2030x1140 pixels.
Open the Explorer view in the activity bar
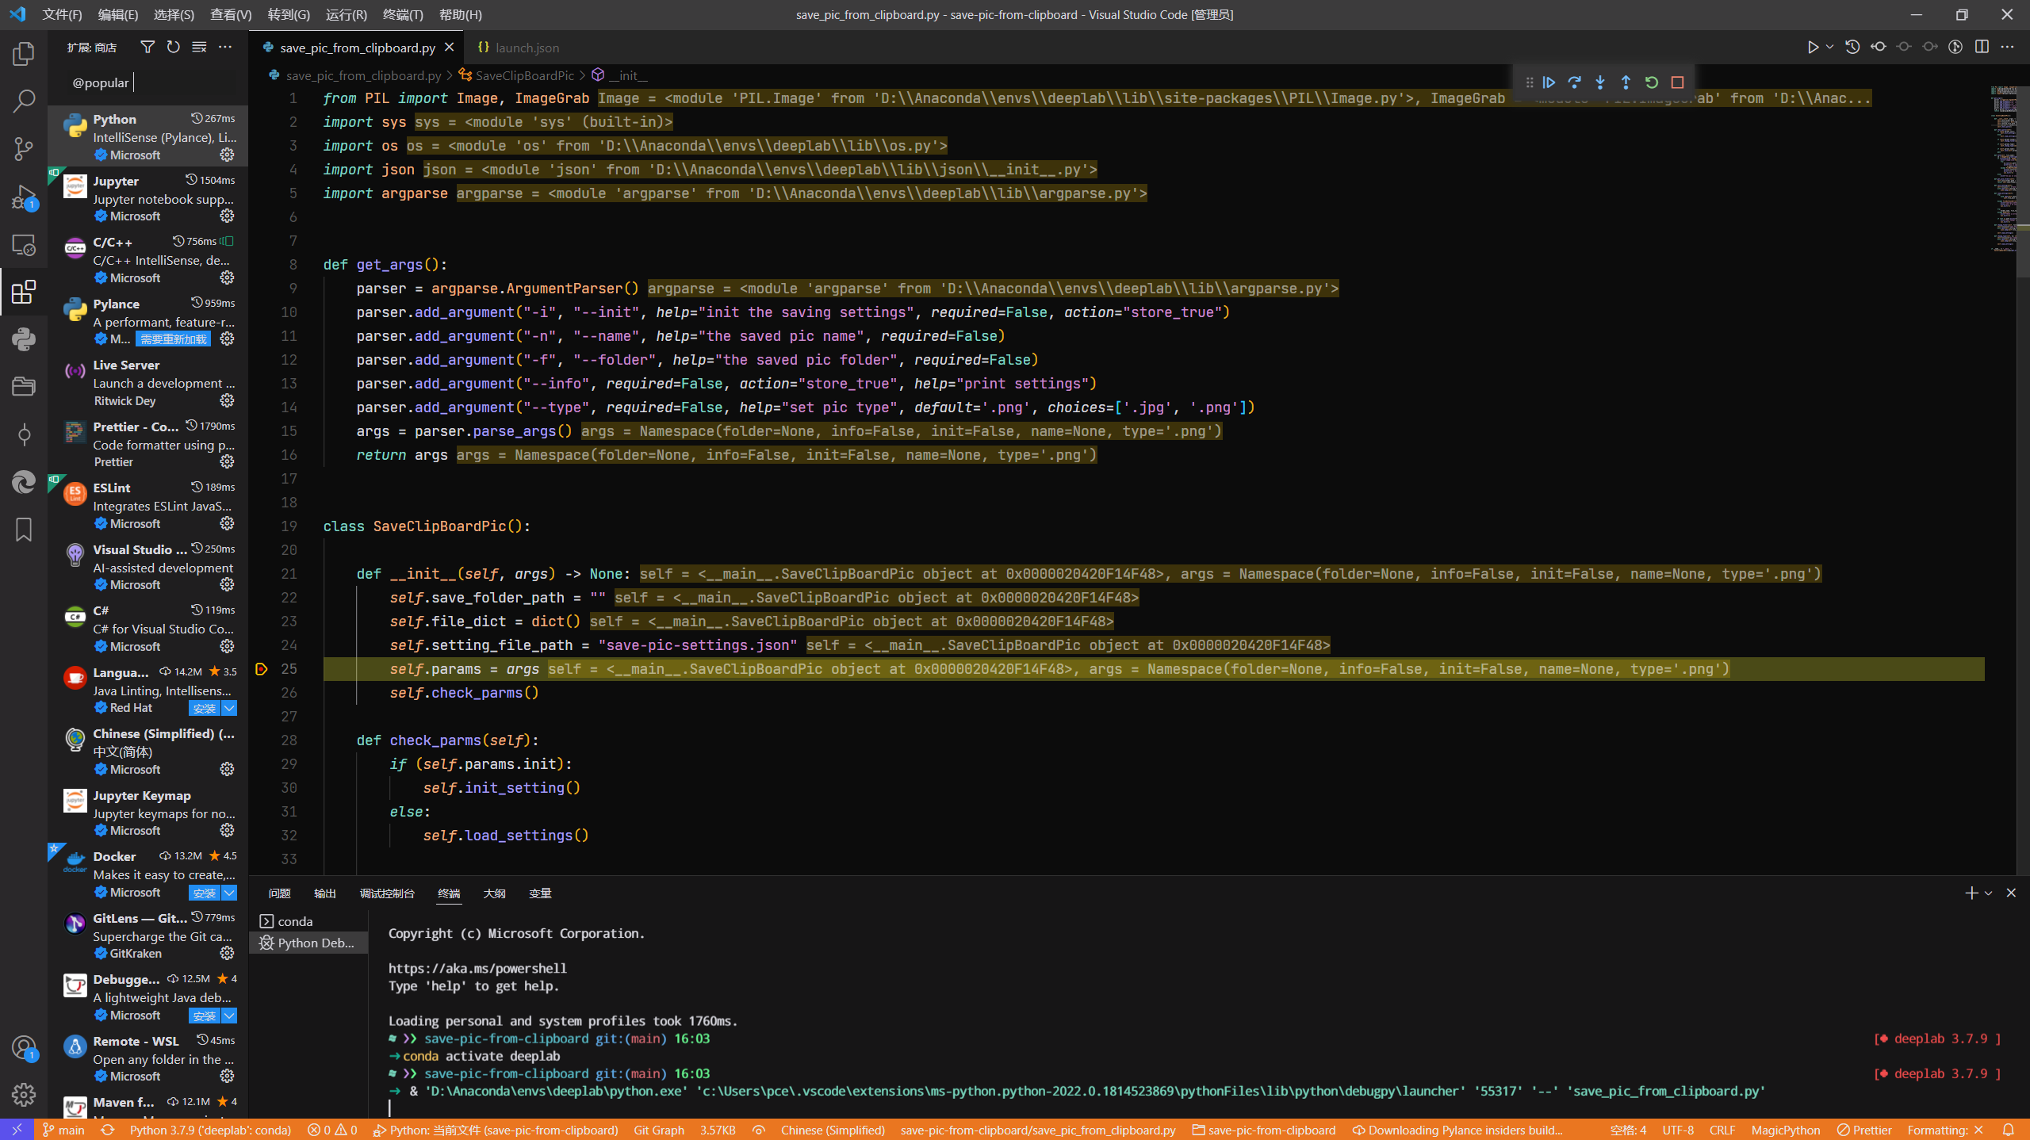(24, 54)
